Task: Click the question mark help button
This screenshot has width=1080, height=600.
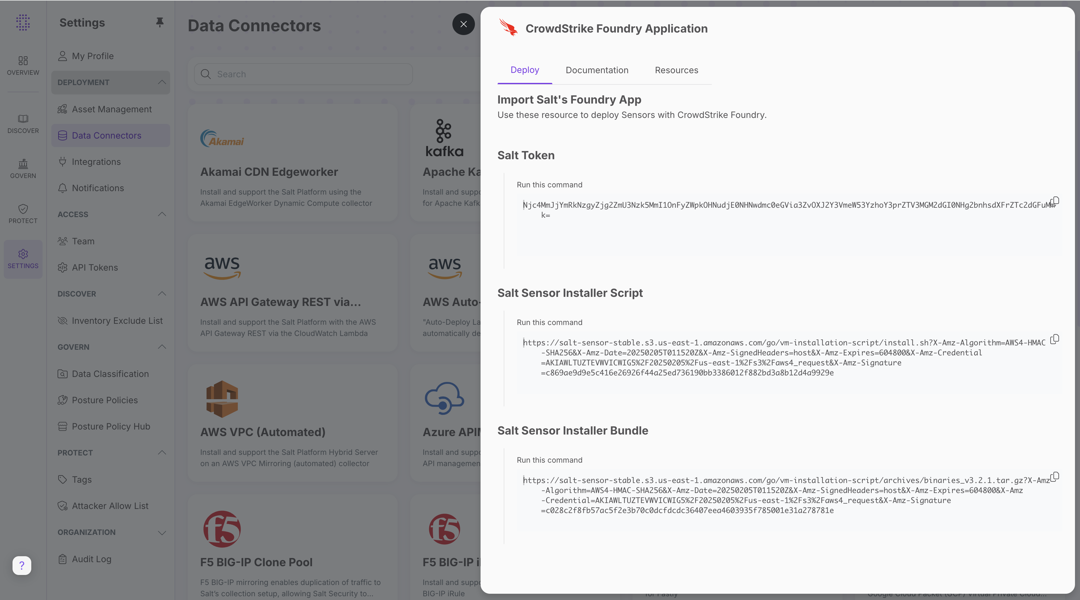Action: point(21,566)
